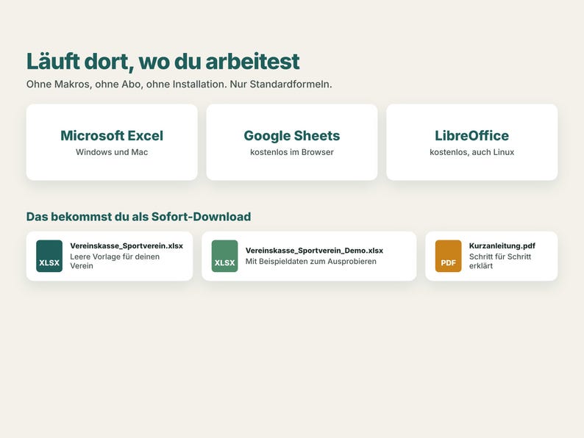Click heading 'Läuft dort, wo du arbeitest'
Viewport: 584px width, 438px height.
163,62
